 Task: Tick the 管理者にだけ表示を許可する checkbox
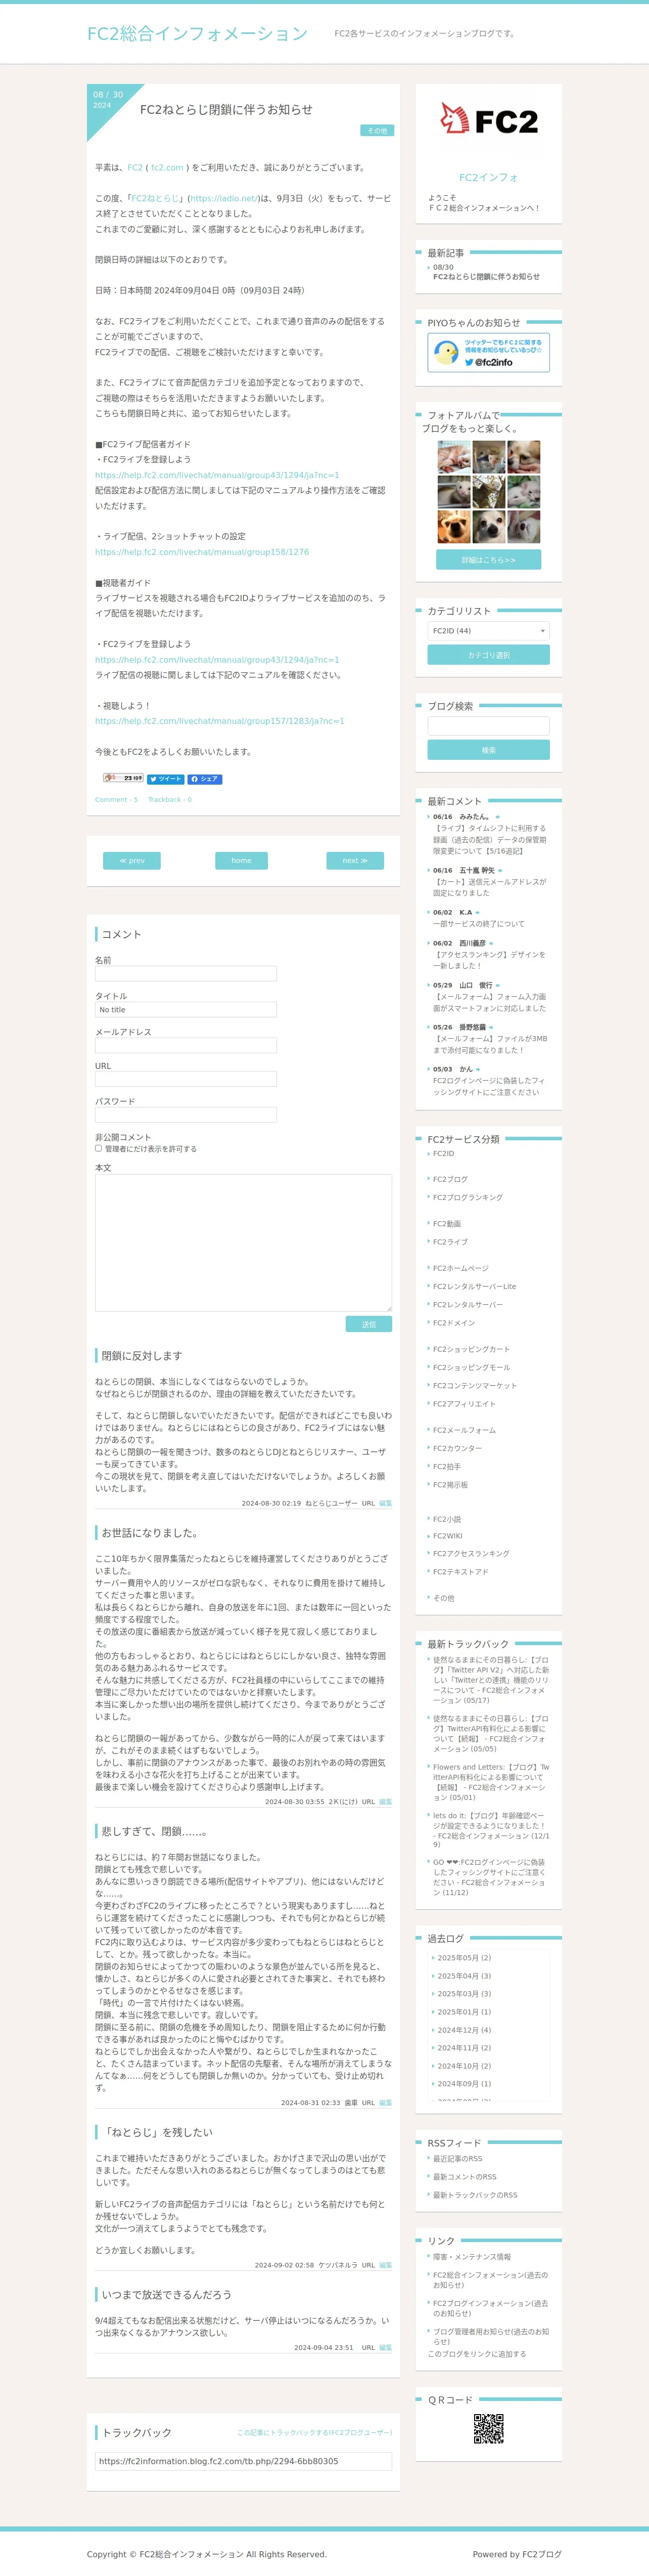pyautogui.click(x=98, y=1148)
